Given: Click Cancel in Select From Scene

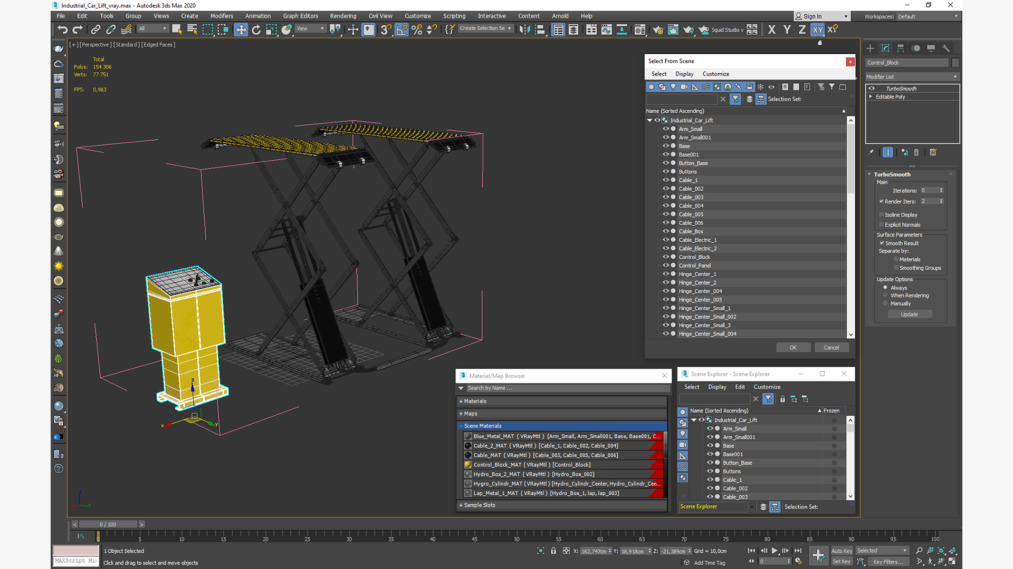Looking at the screenshot, I should (x=832, y=347).
